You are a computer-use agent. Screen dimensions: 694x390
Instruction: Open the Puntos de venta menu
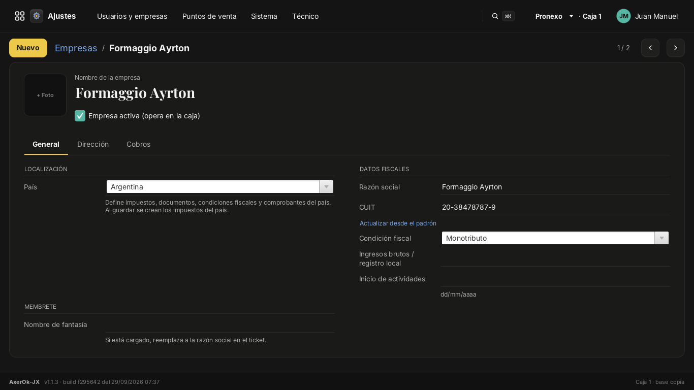[x=209, y=16]
